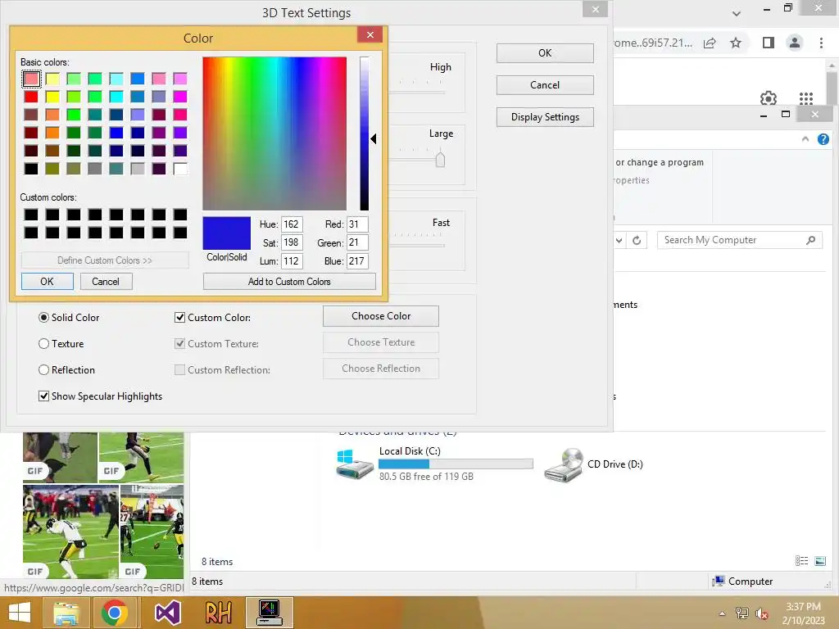Image resolution: width=839 pixels, height=629 pixels.
Task: Select the first custom color slot
Action: pyautogui.click(x=31, y=215)
